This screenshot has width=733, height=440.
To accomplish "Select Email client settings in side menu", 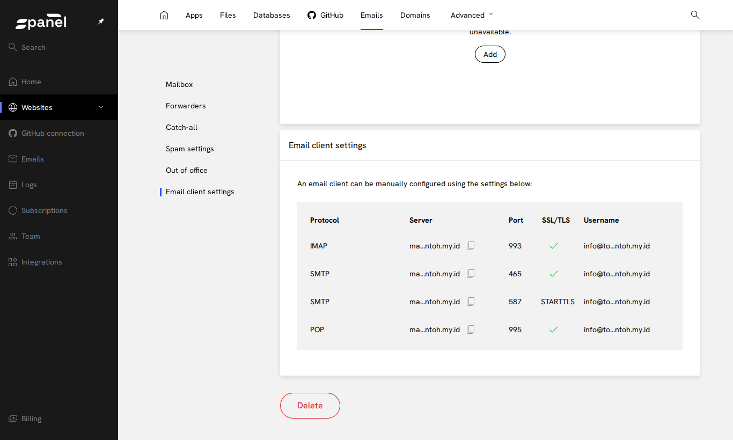I will tap(200, 192).
